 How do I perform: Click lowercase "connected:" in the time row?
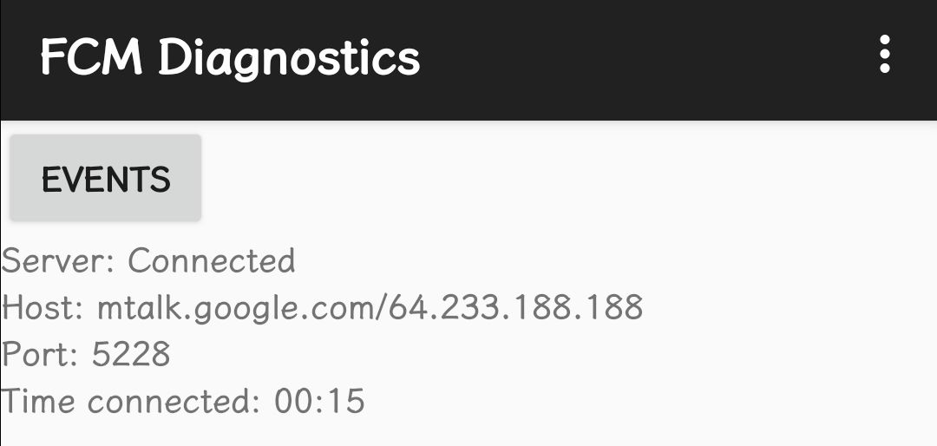coord(174,401)
